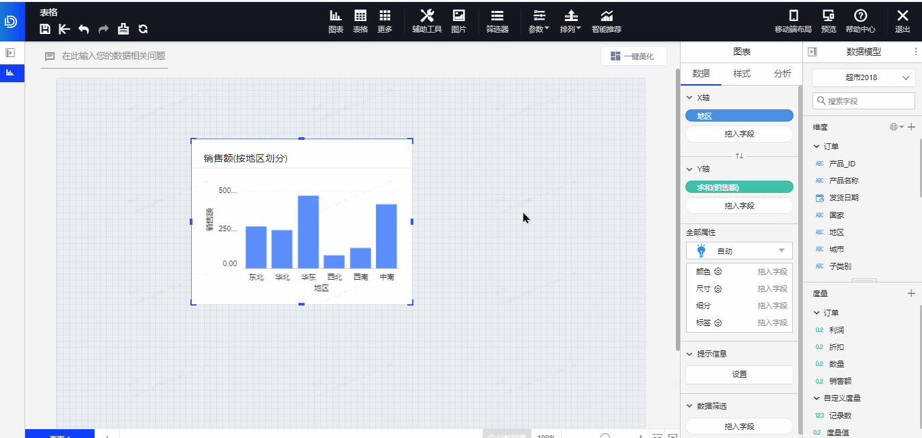The image size is (922, 438).
Task: Insert a 图片 picture
Action: tap(459, 21)
